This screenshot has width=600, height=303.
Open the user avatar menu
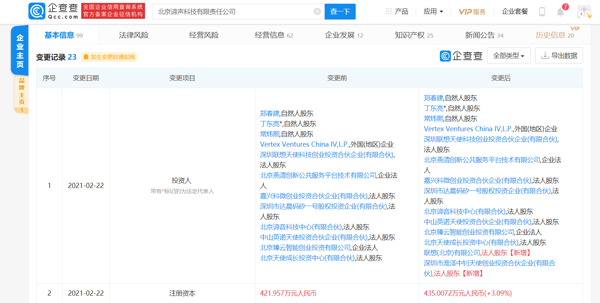[584, 12]
